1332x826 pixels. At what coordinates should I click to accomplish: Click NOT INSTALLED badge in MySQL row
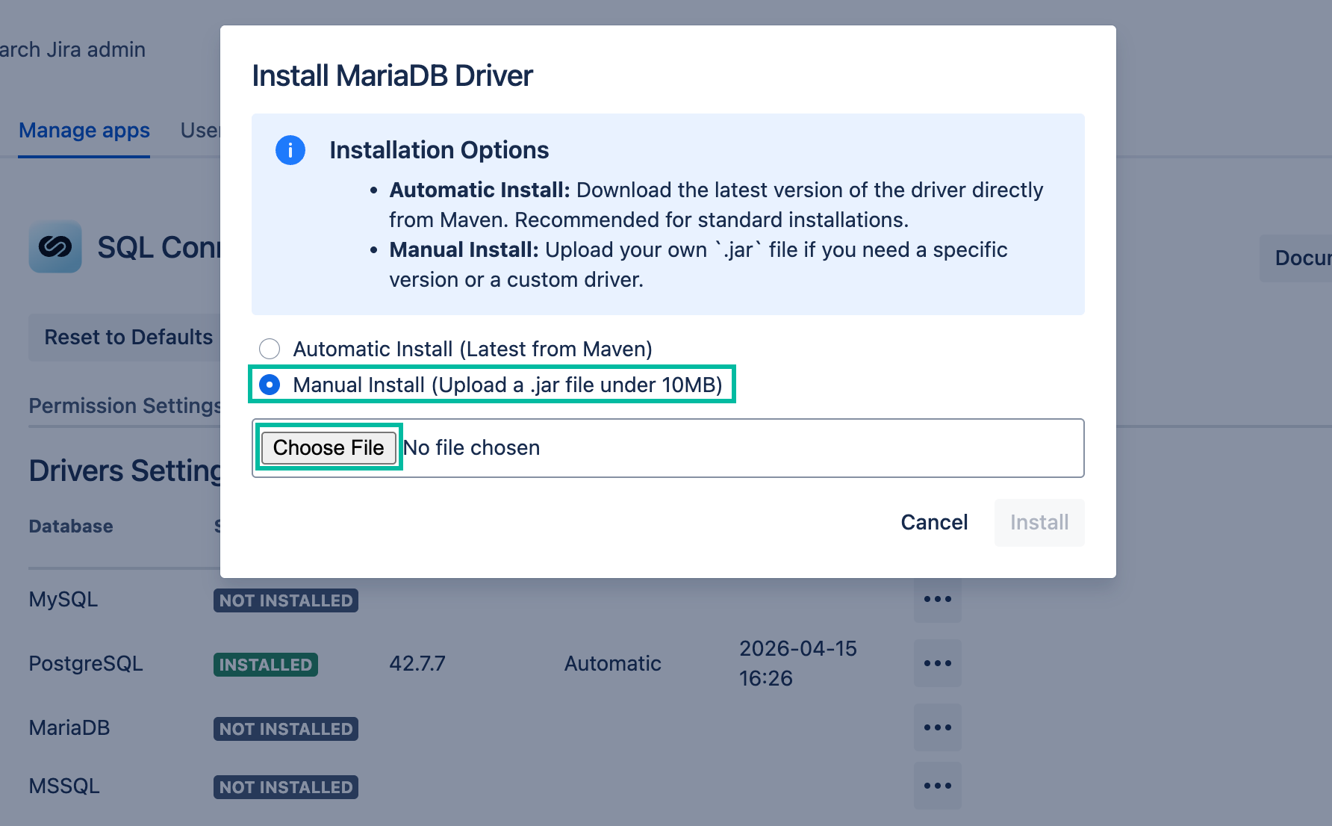tap(286, 600)
